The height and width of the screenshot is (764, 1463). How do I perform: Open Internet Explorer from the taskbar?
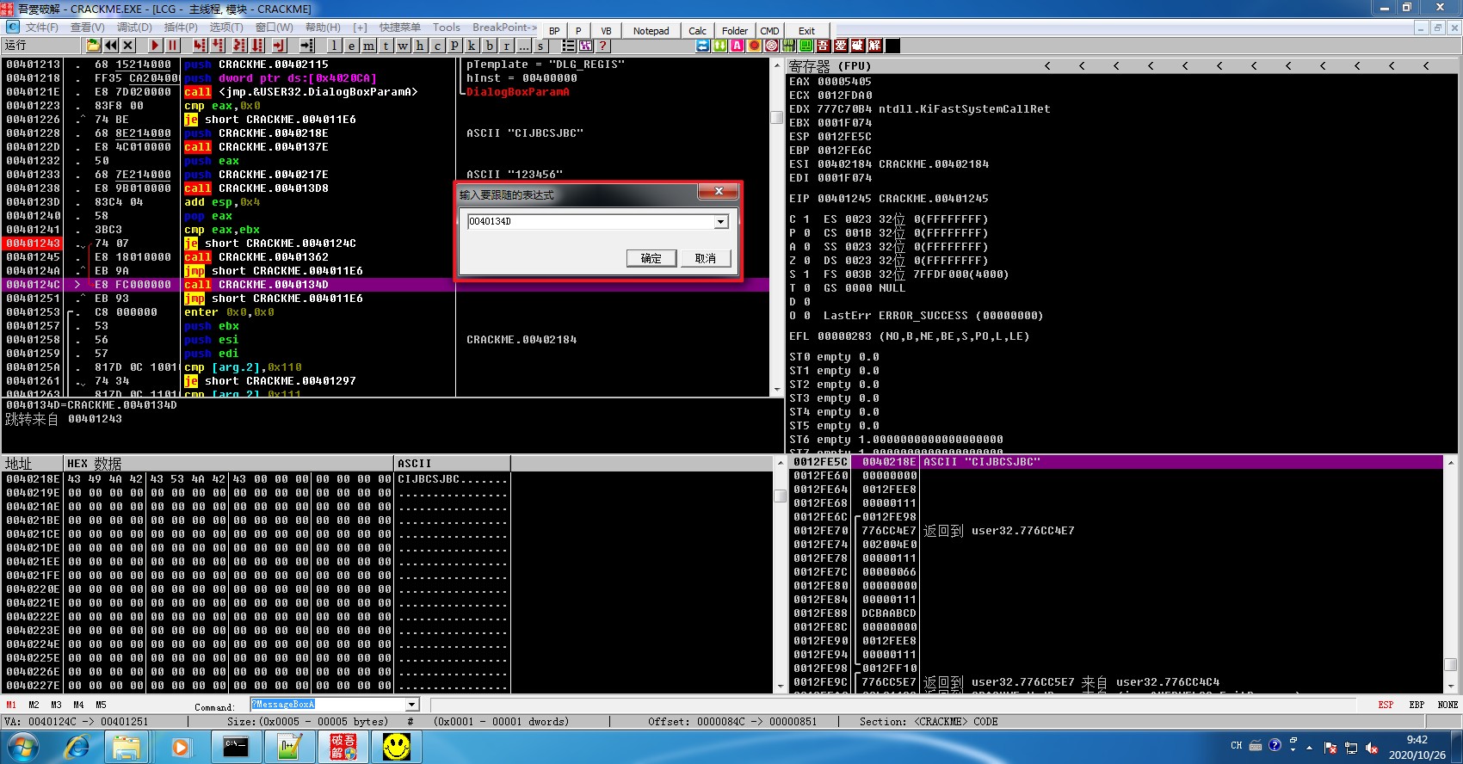click(77, 747)
